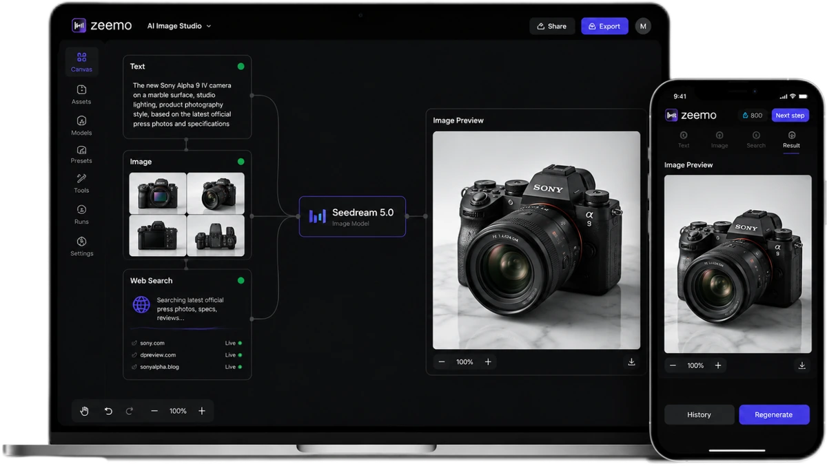Click the Seedream 5.0 model node

pyautogui.click(x=352, y=217)
